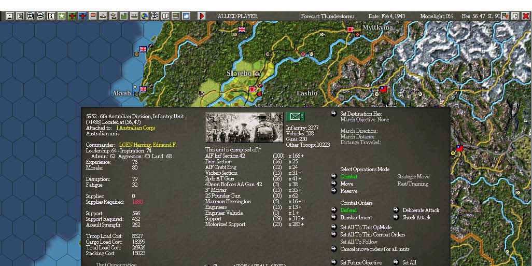Click the red Supplies Required value 1880
Viewport: 532px width, 266px height.
click(x=137, y=202)
